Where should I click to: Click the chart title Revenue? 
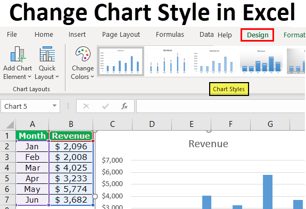coord(208,144)
